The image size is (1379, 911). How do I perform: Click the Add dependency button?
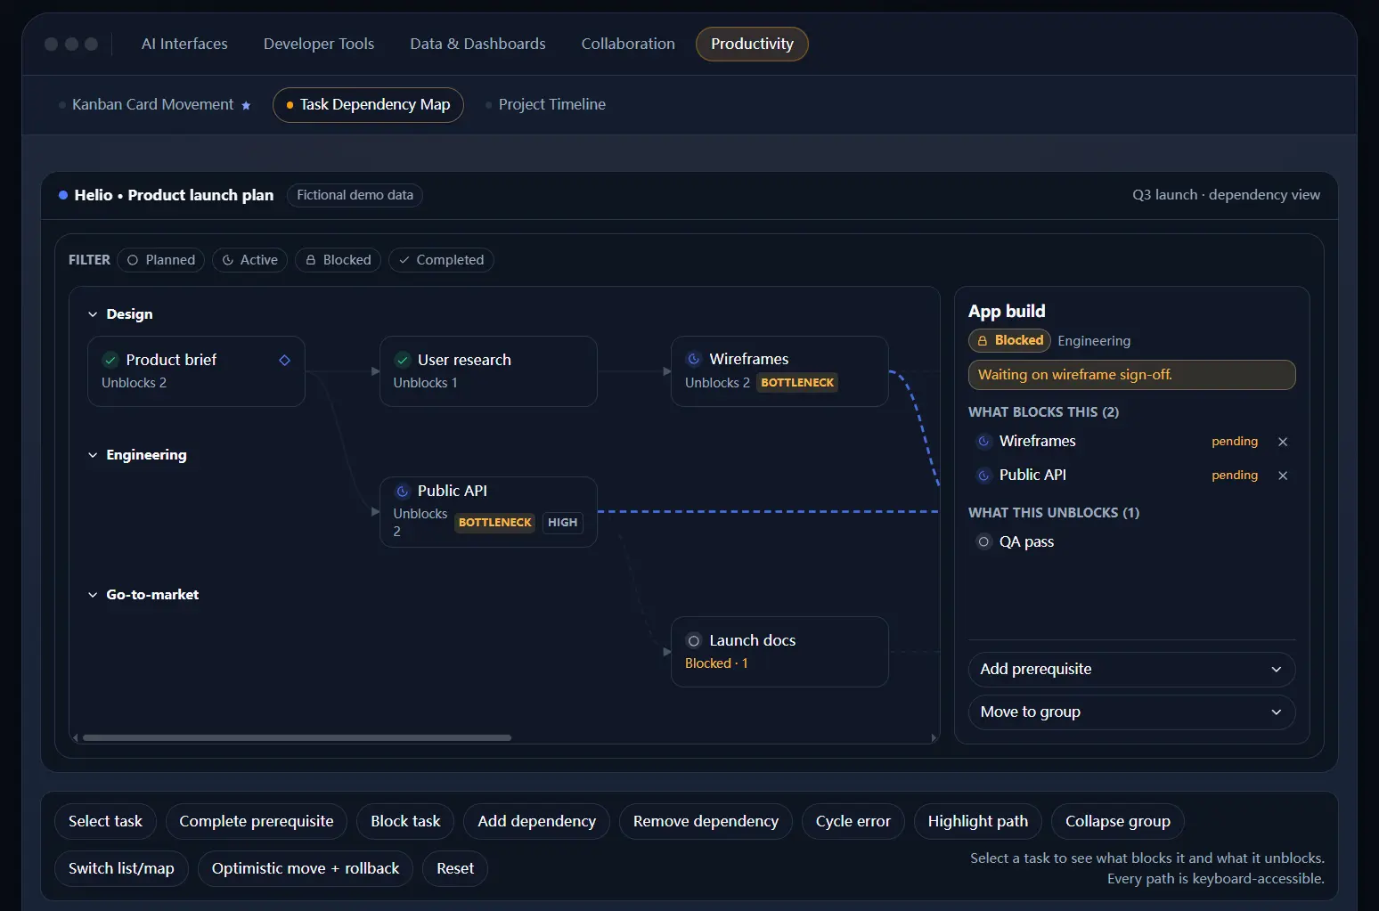pyautogui.click(x=536, y=821)
